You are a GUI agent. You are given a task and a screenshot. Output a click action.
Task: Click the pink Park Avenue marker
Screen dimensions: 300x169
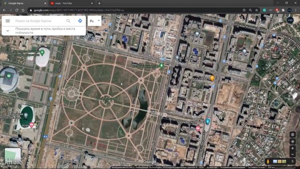click(198, 128)
